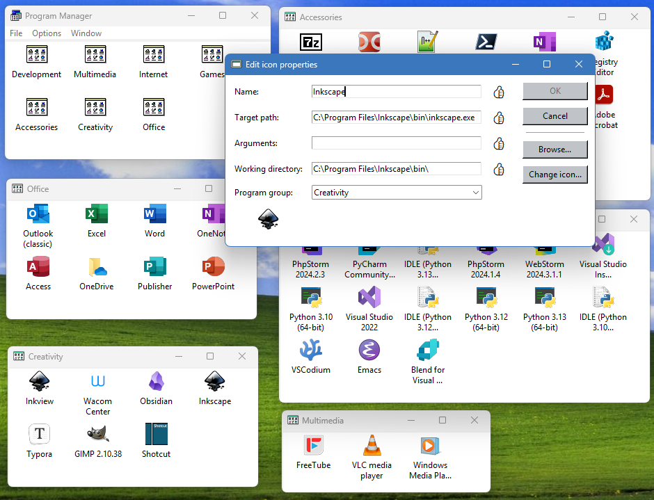Click the thumbs-up beside Working directory
This screenshot has width=654, height=500.
click(x=498, y=168)
